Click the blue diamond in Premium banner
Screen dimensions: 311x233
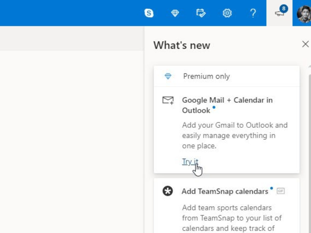click(168, 76)
